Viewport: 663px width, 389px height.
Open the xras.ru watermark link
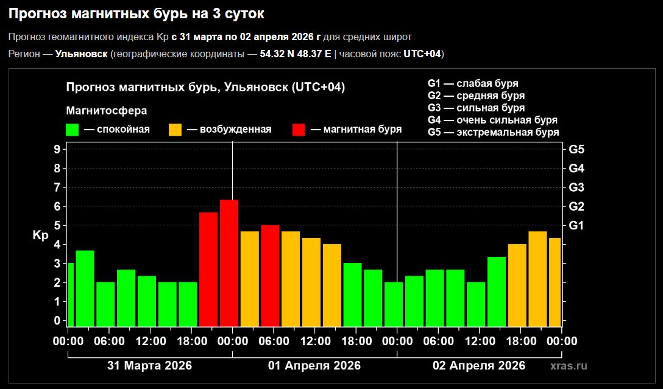[x=568, y=366]
